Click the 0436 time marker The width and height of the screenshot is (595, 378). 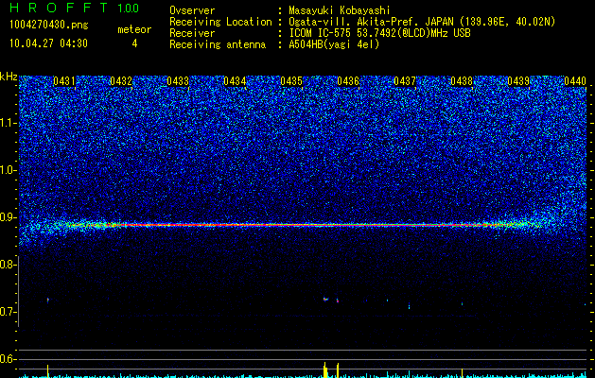348,81
